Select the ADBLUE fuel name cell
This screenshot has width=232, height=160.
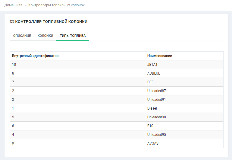point(154,73)
